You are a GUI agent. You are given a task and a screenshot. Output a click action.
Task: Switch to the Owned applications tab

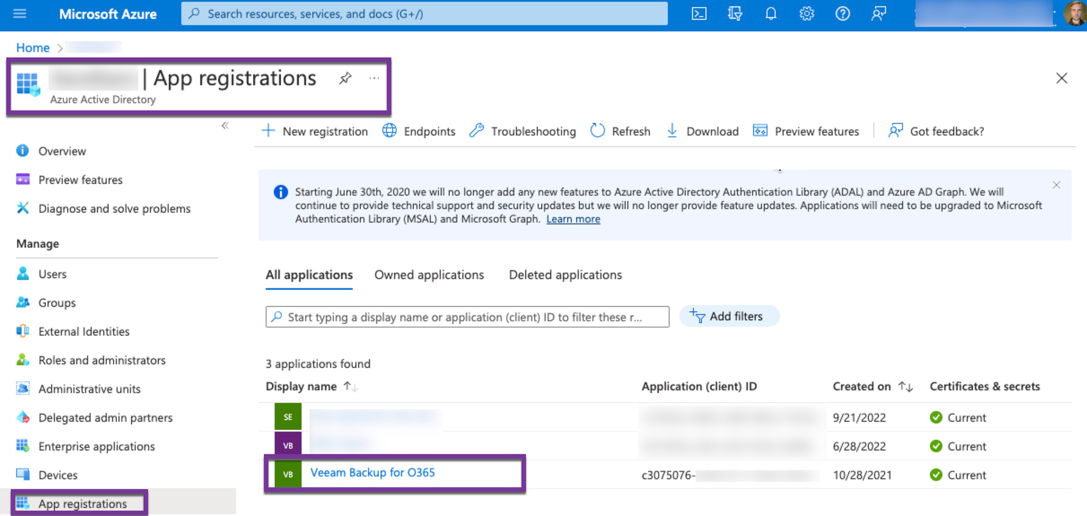429,275
